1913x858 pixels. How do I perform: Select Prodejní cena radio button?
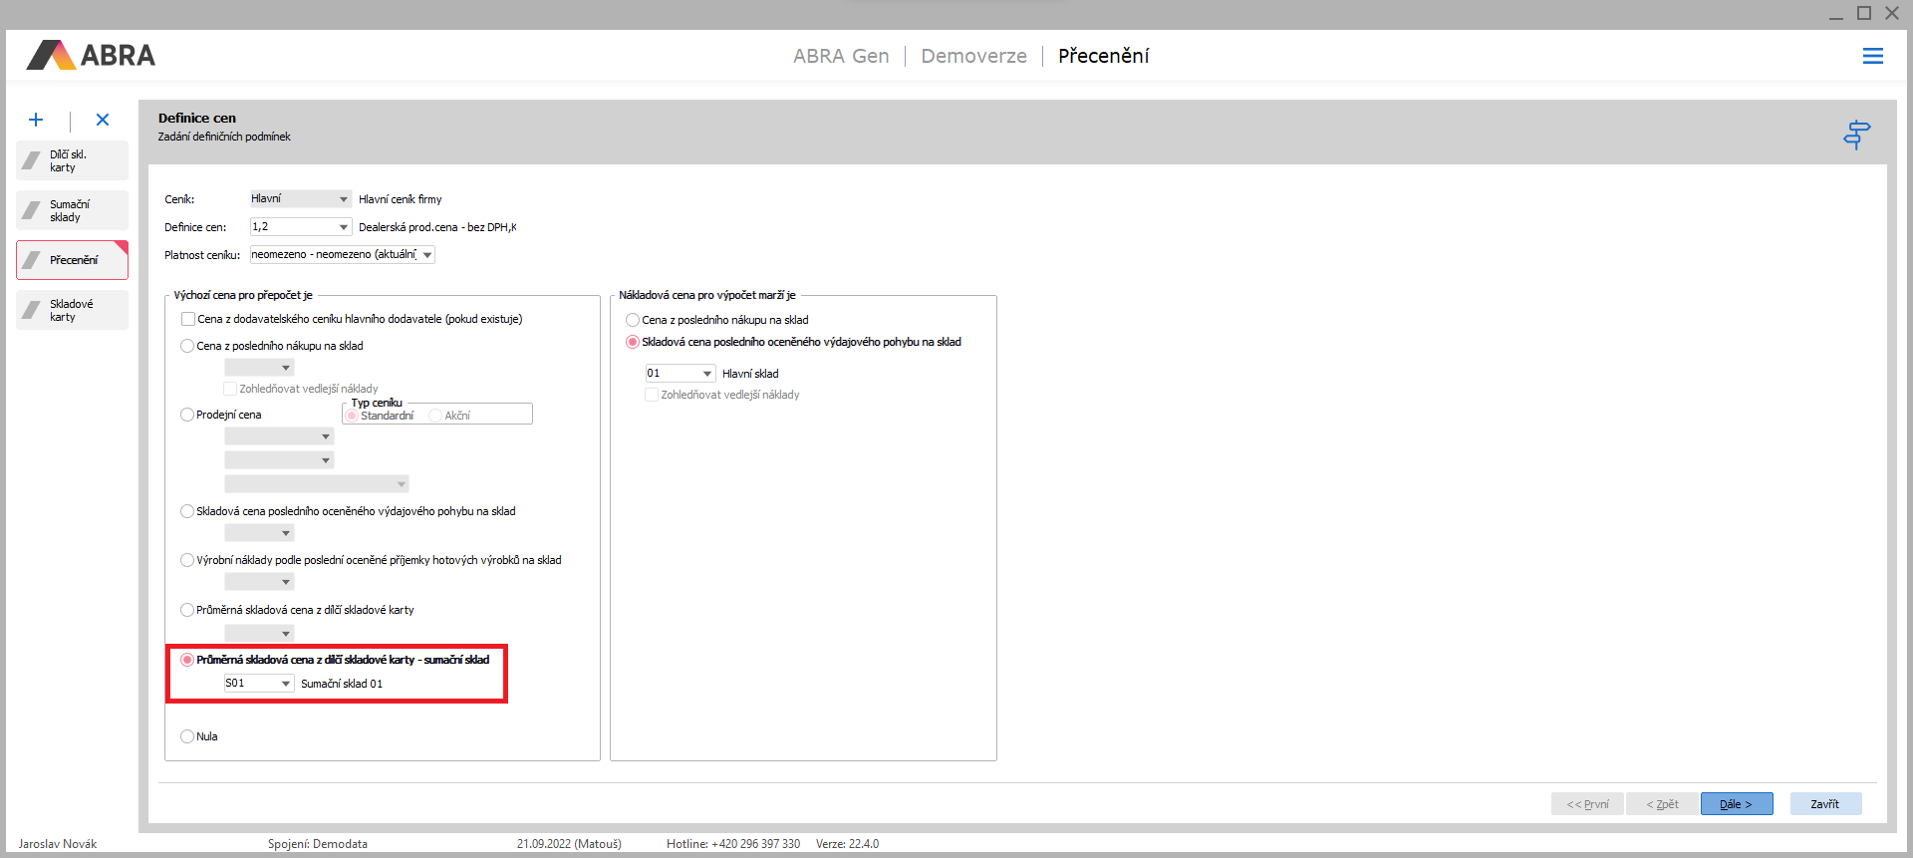(187, 415)
